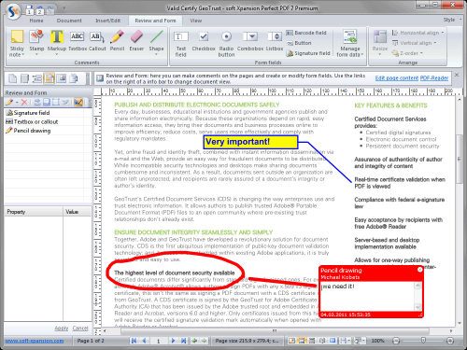Insert a Text field form element

181,44
